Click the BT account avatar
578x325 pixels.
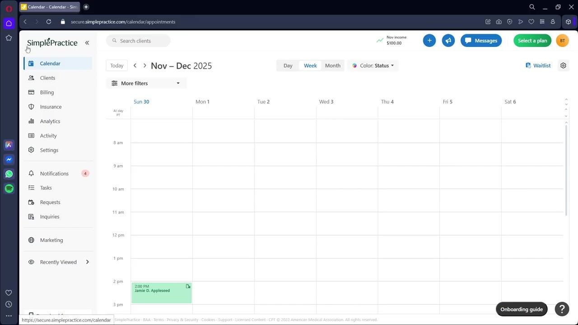point(562,41)
